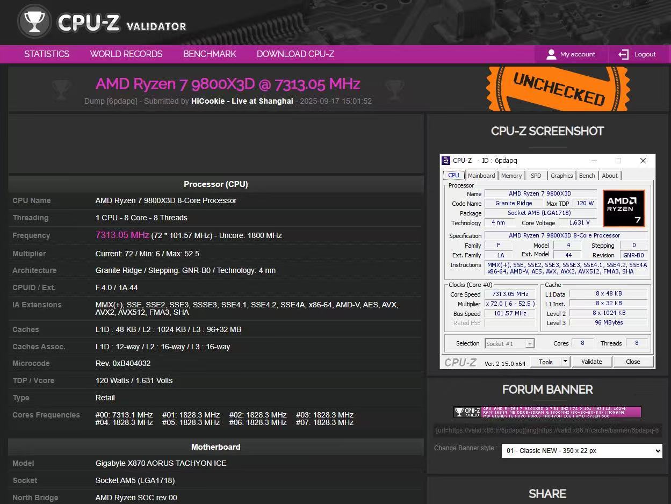This screenshot has height=504, width=671.
Task: Open the Socket #1 selection combo box
Action: (509, 343)
